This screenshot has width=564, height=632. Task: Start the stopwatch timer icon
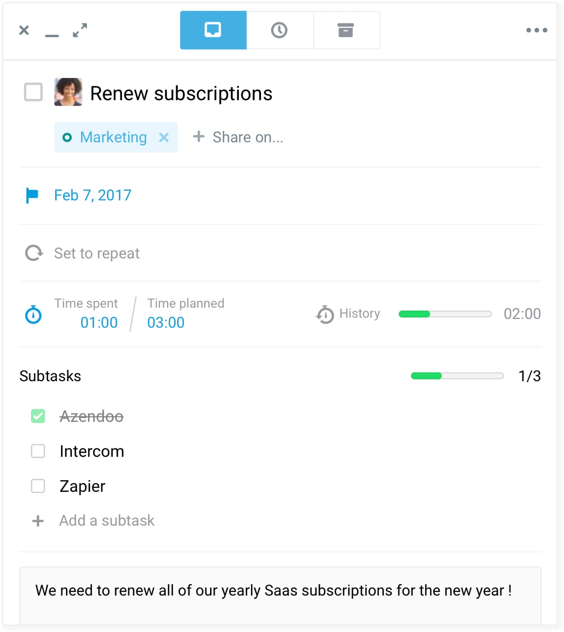[33, 314]
